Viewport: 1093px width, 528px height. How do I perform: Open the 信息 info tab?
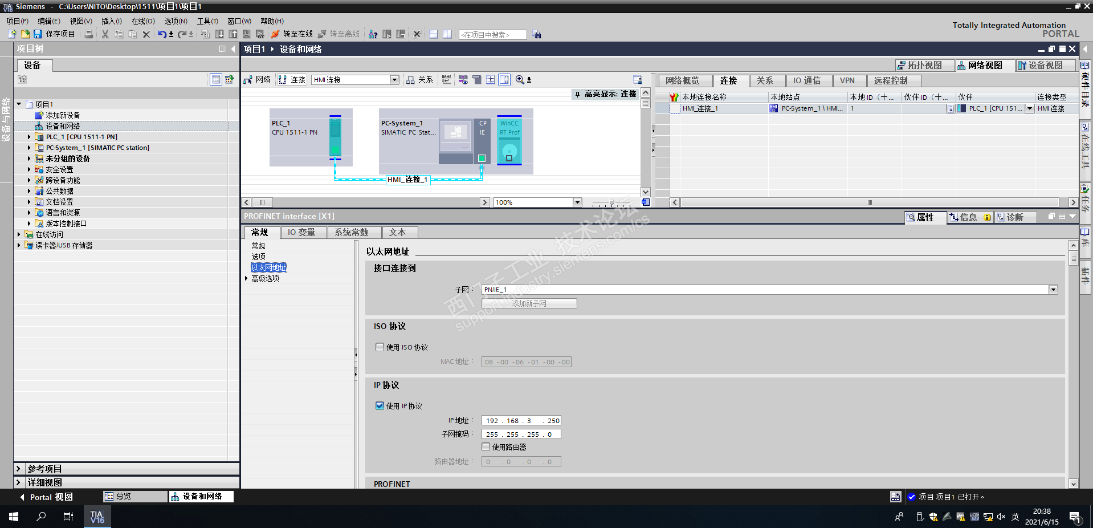970,217
